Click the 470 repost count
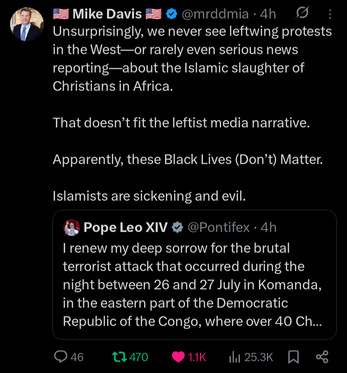Image resolution: width=347 pixels, height=373 pixels. tap(139, 357)
